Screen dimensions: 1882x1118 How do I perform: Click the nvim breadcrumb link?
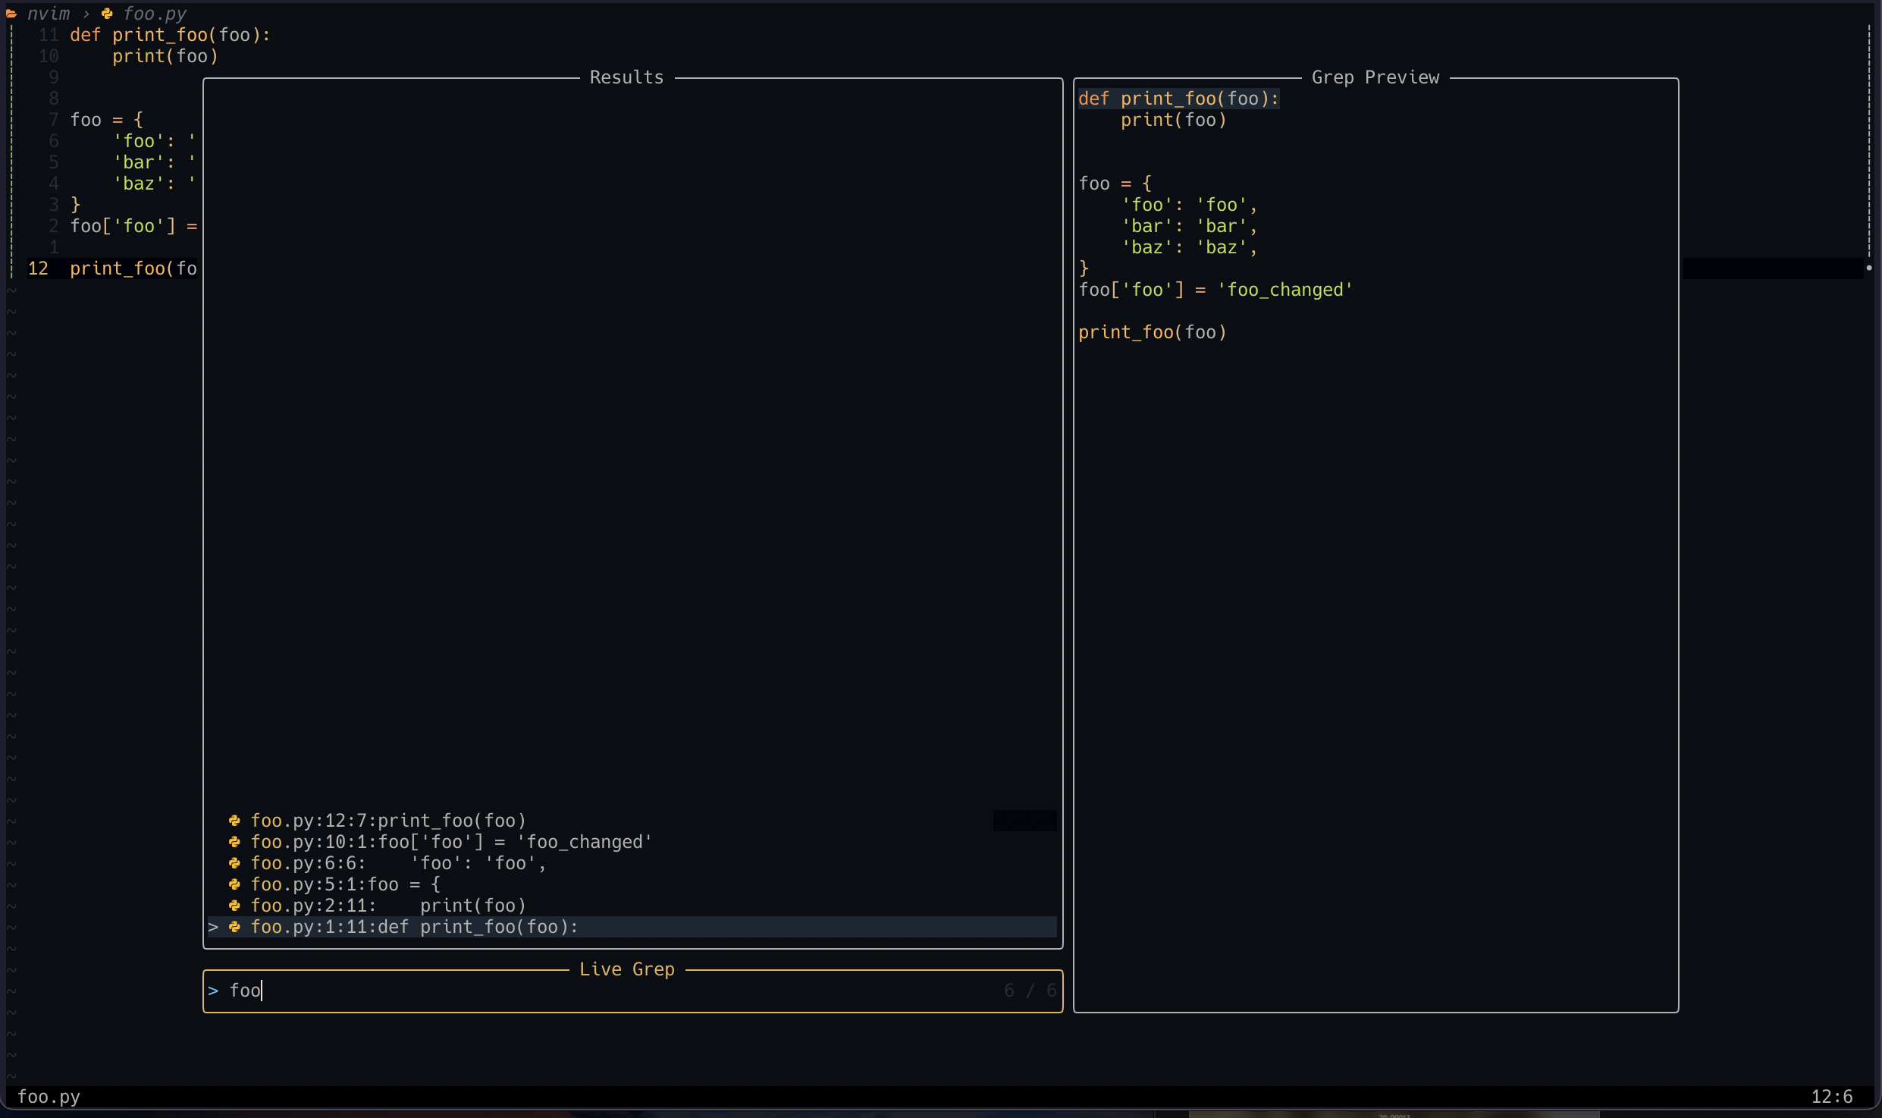click(x=49, y=13)
